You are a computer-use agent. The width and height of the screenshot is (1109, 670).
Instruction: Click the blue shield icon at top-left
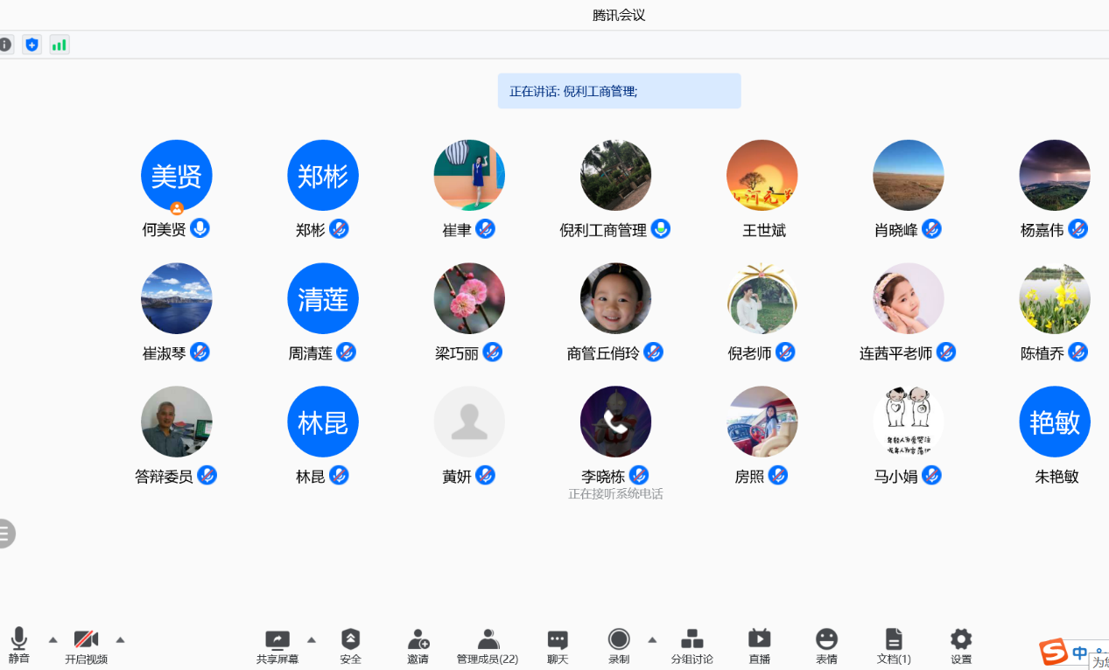(32, 45)
